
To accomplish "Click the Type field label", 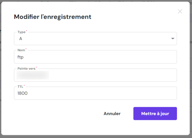I will click(21, 32).
